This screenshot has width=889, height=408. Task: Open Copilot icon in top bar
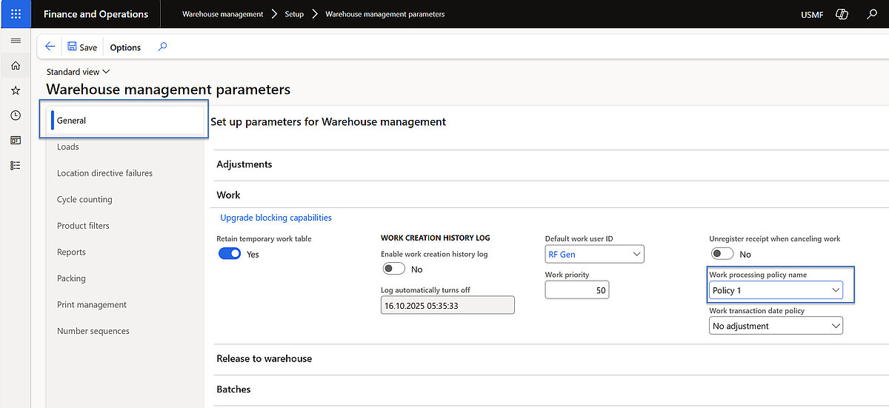(841, 14)
